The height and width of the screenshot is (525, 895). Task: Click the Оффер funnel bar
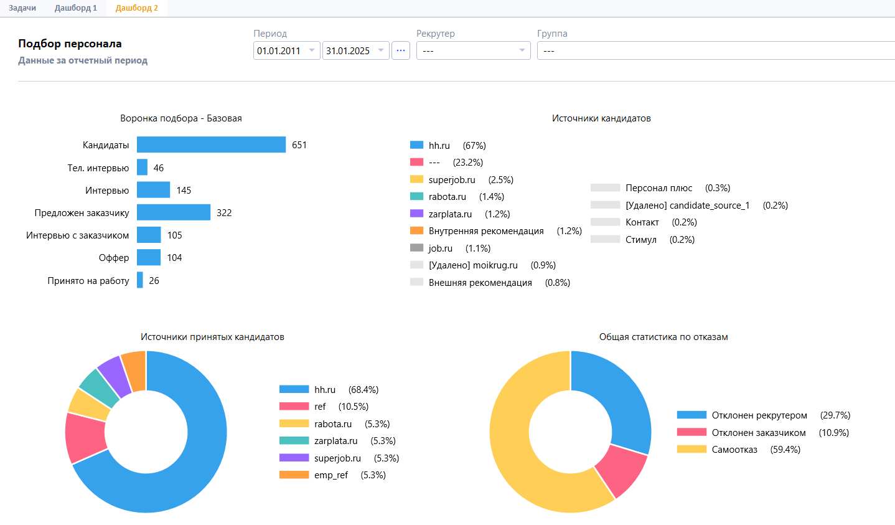(x=149, y=257)
